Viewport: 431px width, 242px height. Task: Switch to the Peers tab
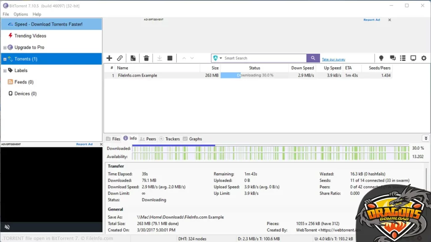coord(148,139)
